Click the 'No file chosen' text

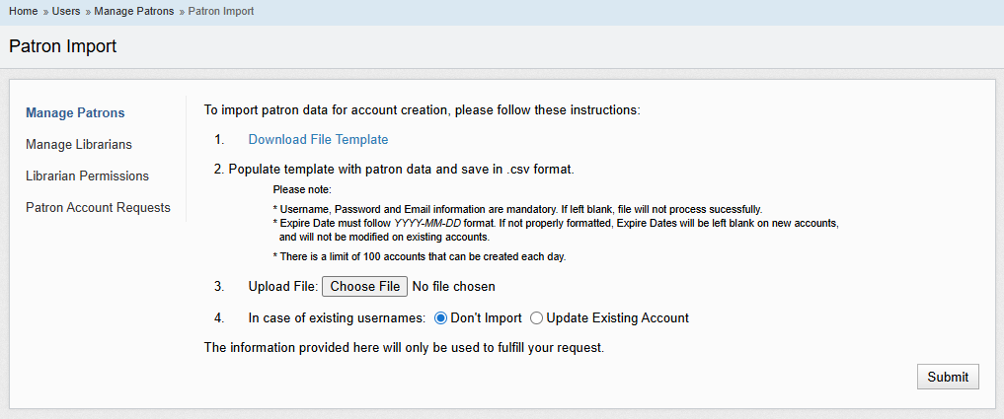pos(453,286)
